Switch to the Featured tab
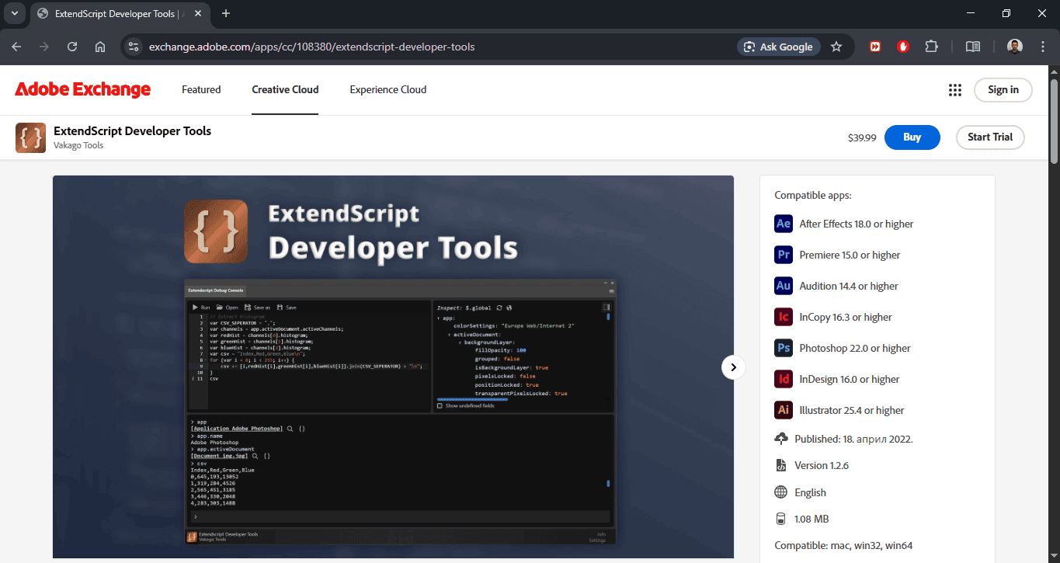Screen dimensions: 1060x563 [x=201, y=90]
